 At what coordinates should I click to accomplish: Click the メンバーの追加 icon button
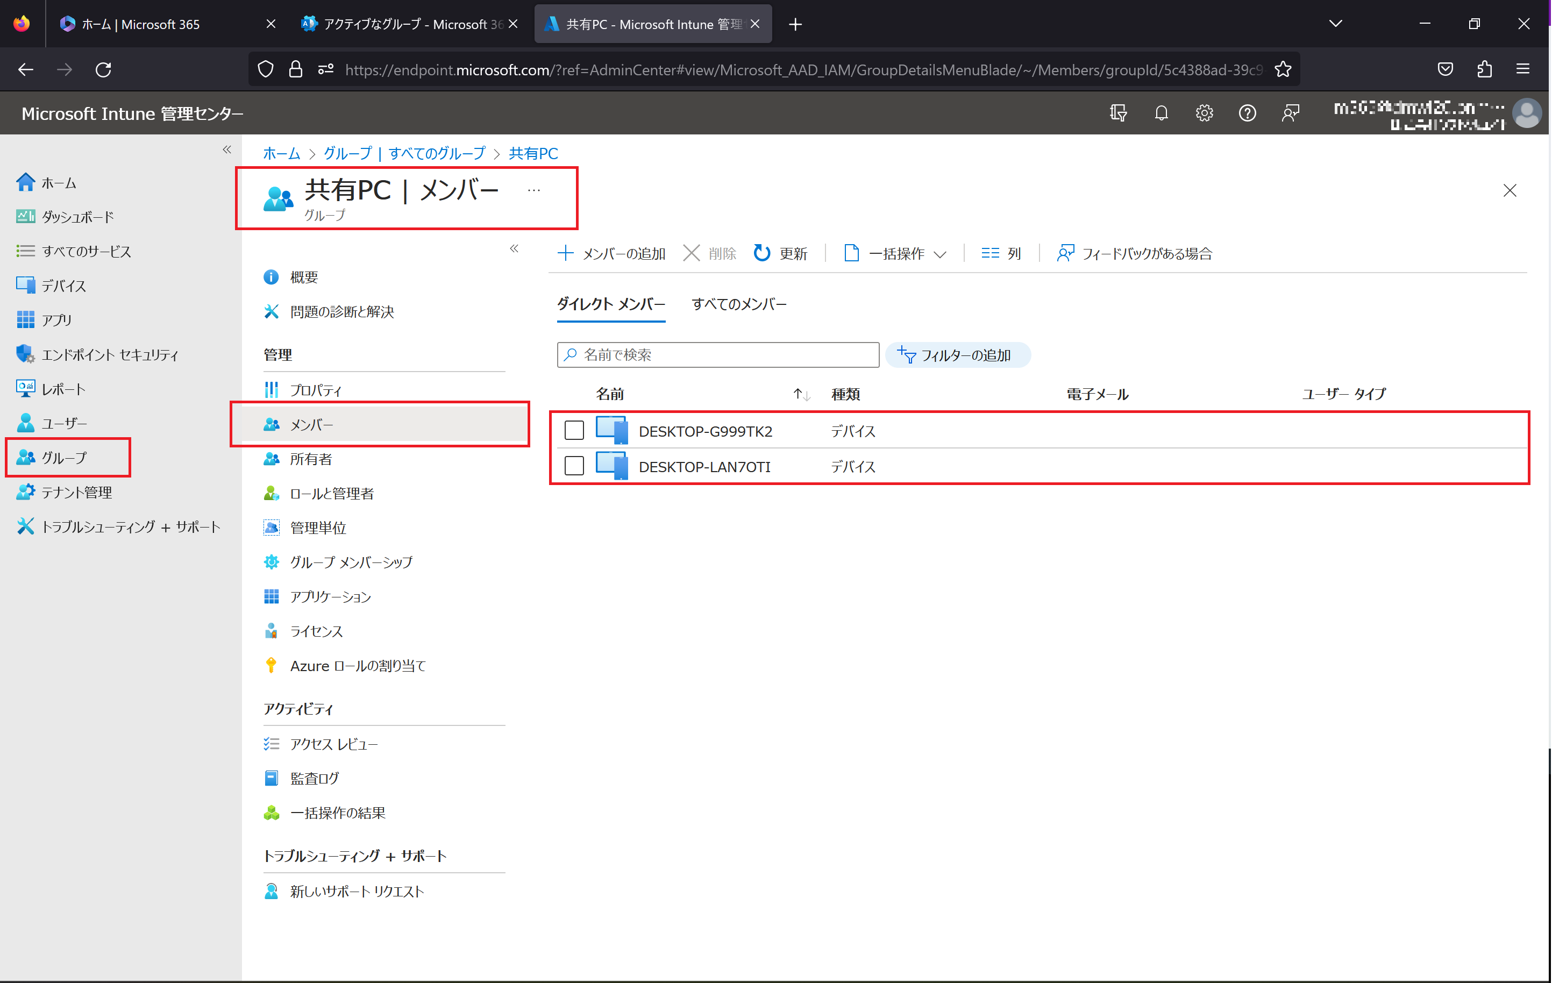pyautogui.click(x=611, y=252)
